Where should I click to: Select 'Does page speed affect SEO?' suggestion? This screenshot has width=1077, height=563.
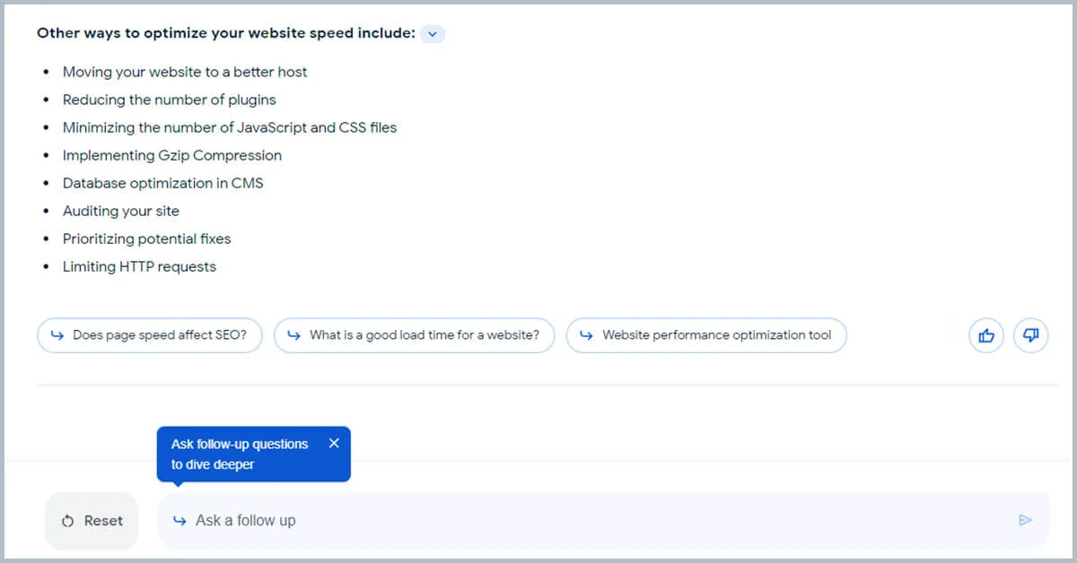click(150, 335)
